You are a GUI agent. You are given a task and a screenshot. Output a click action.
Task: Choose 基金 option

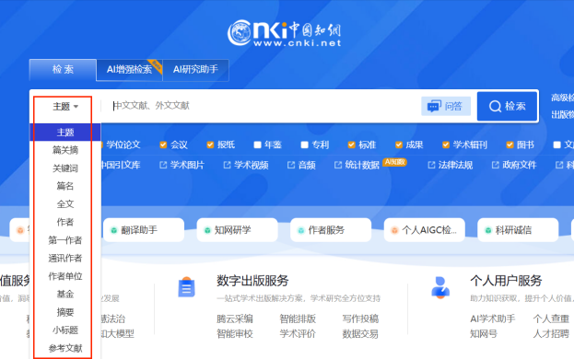pos(65,294)
